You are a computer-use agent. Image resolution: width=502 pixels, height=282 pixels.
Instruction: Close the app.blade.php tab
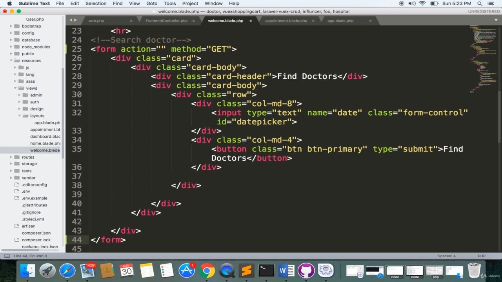click(370, 21)
